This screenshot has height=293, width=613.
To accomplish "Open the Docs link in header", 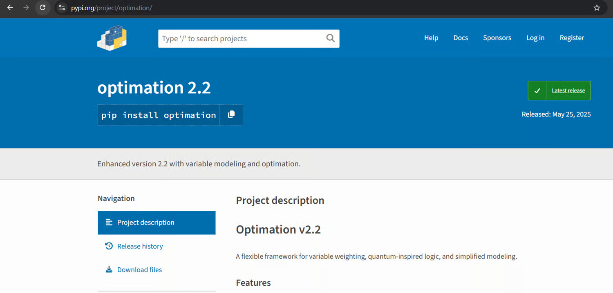I will pos(461,37).
